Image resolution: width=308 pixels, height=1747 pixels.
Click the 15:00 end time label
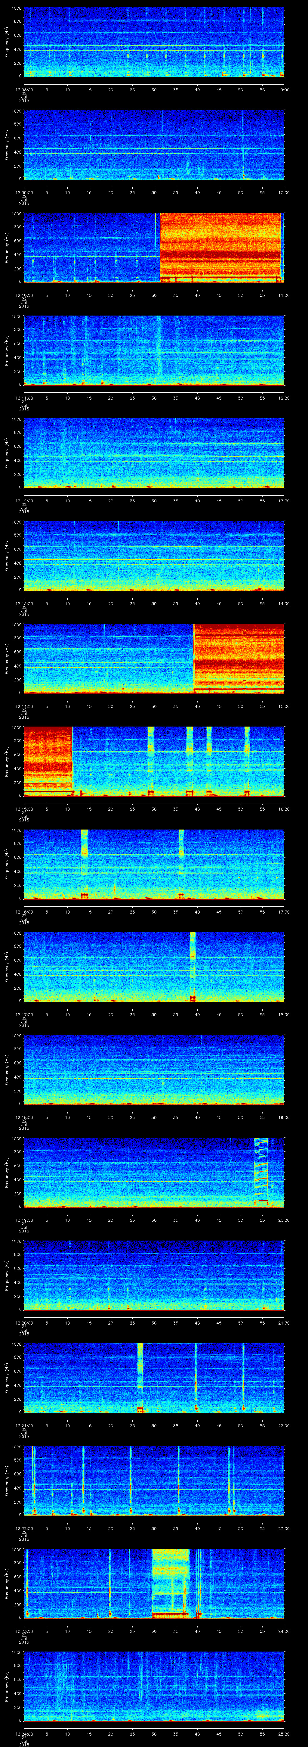click(x=284, y=706)
